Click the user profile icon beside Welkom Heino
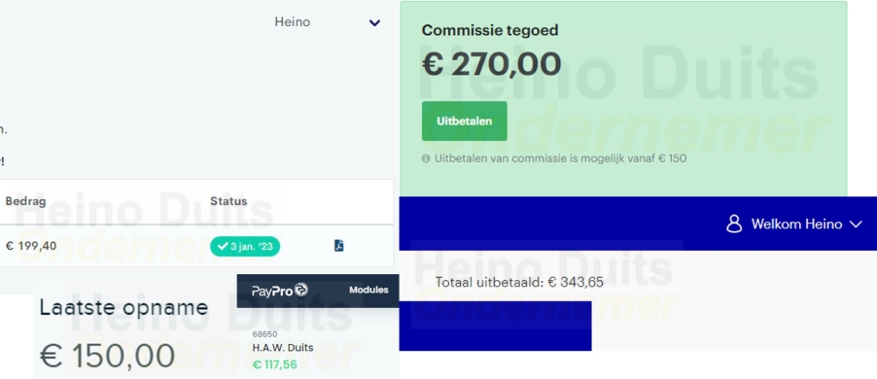This screenshot has width=877, height=379. (734, 224)
